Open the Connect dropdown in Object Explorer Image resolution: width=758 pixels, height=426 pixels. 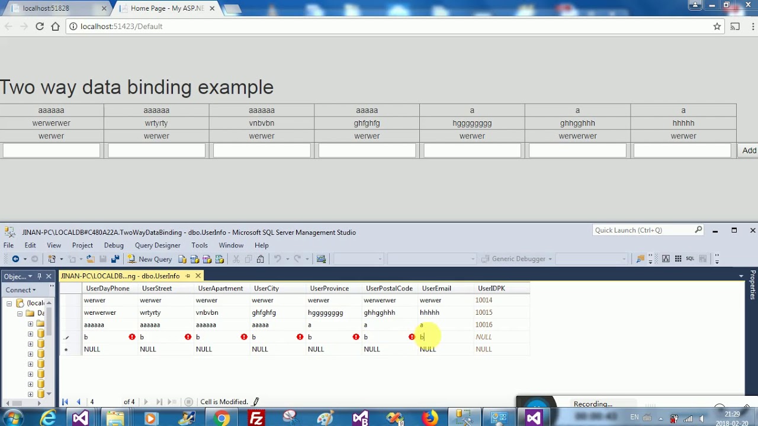point(21,290)
